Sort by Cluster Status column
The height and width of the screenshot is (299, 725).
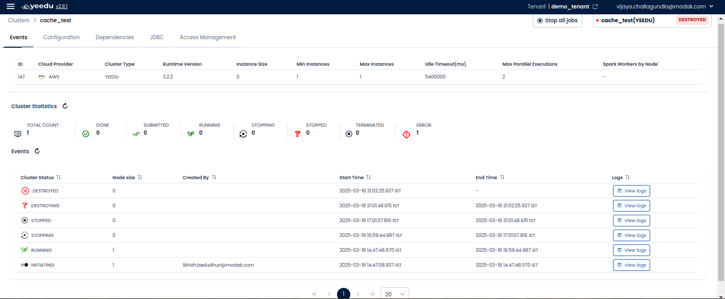pyautogui.click(x=58, y=178)
